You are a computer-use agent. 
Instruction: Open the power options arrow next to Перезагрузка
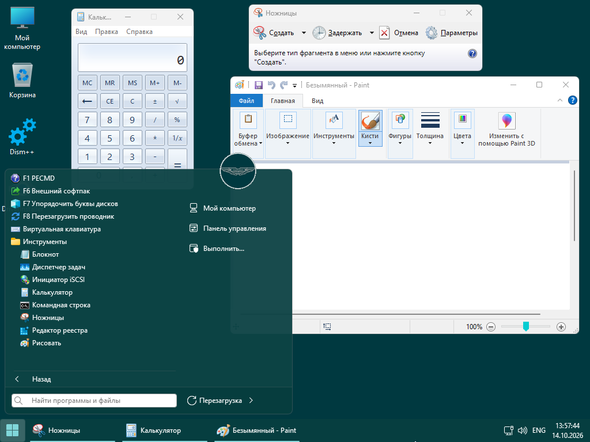pos(251,401)
